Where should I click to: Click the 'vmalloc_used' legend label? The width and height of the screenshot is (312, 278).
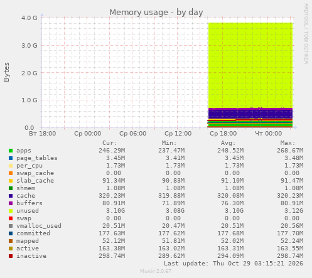pyautogui.click(x=39, y=226)
